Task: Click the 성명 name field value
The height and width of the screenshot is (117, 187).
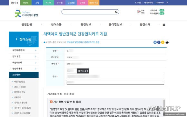Action: pyautogui.click(x=70, y=51)
